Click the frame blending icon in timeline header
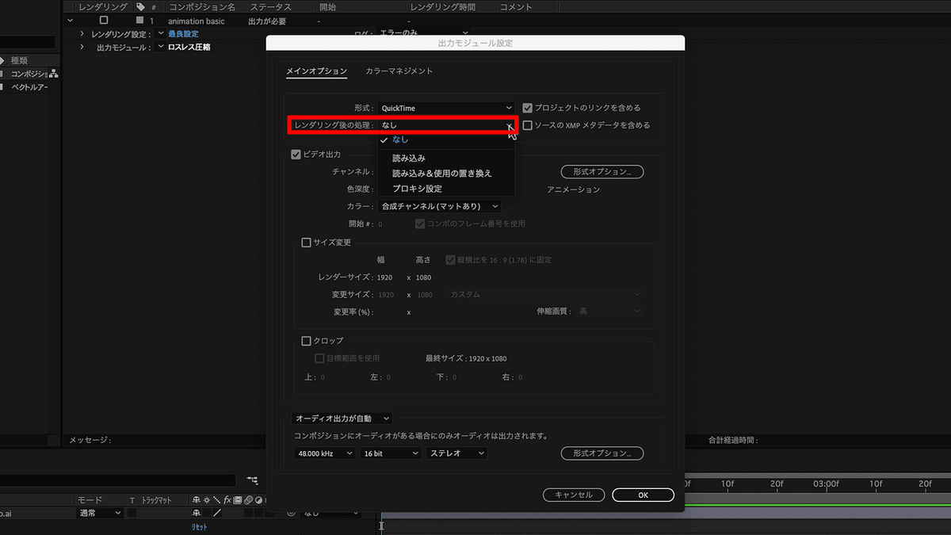 238,499
